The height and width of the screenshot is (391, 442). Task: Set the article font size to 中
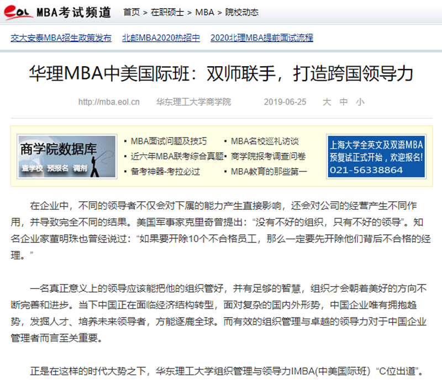click(x=344, y=102)
